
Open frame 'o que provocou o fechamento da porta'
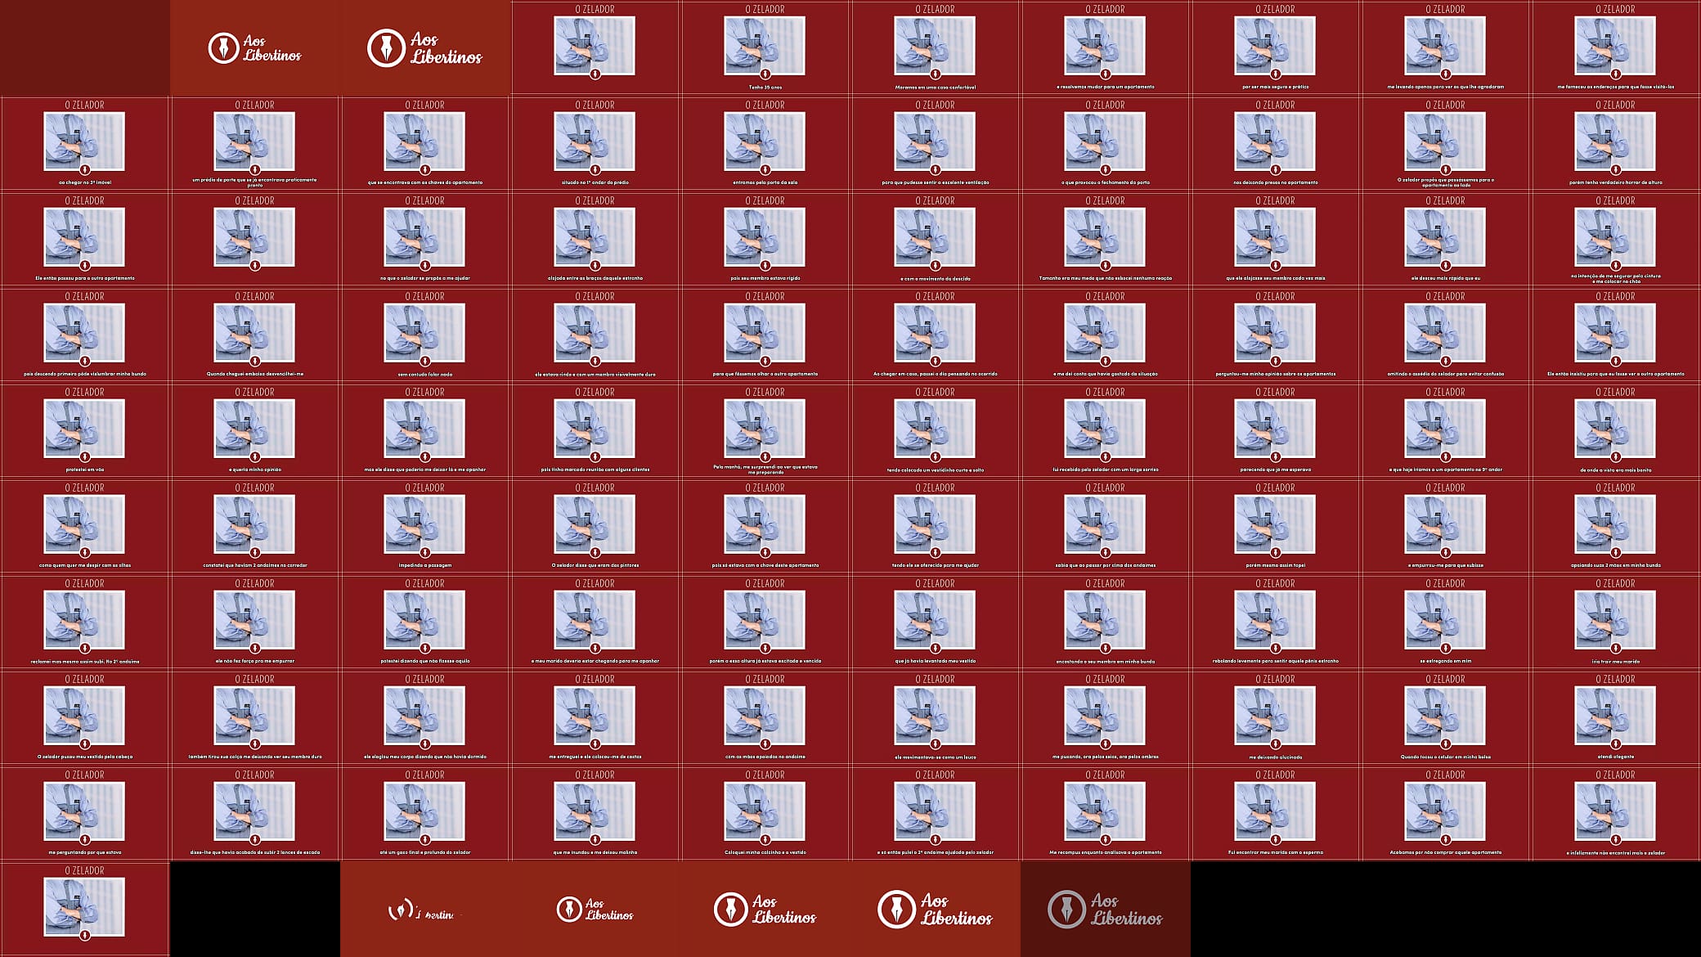coord(1105,143)
